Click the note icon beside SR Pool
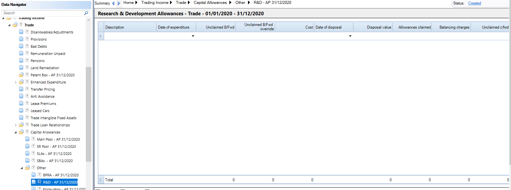The image size is (511, 190). click(33, 146)
